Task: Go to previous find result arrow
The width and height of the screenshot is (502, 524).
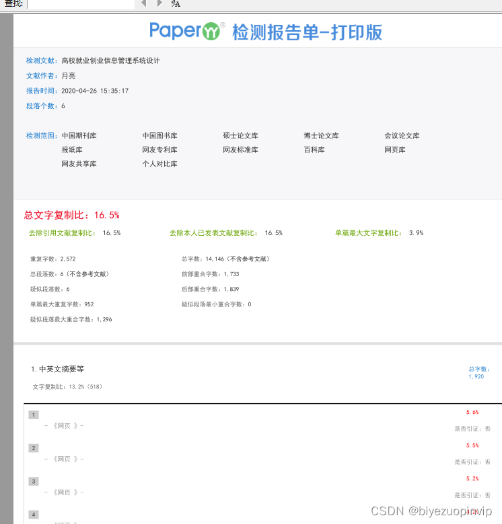Action: 144,3
